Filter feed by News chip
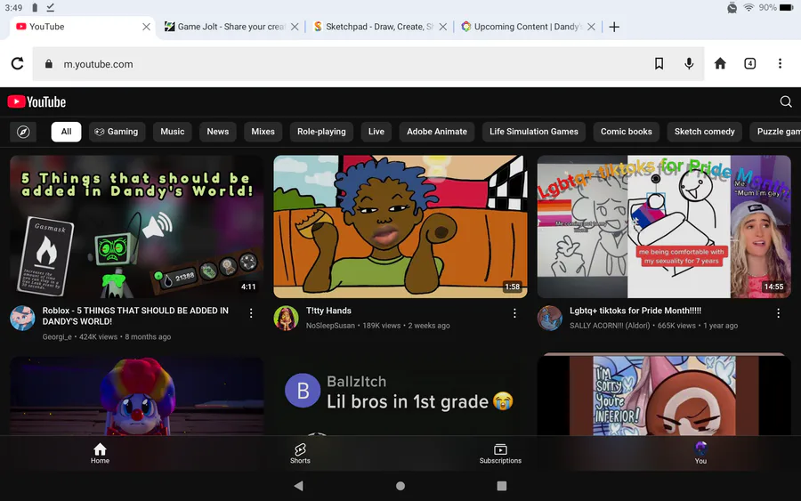Viewport: 801px width, 501px height. tap(218, 132)
